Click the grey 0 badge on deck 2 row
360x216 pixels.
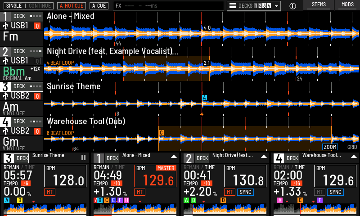pyautogui.click(x=37, y=61)
